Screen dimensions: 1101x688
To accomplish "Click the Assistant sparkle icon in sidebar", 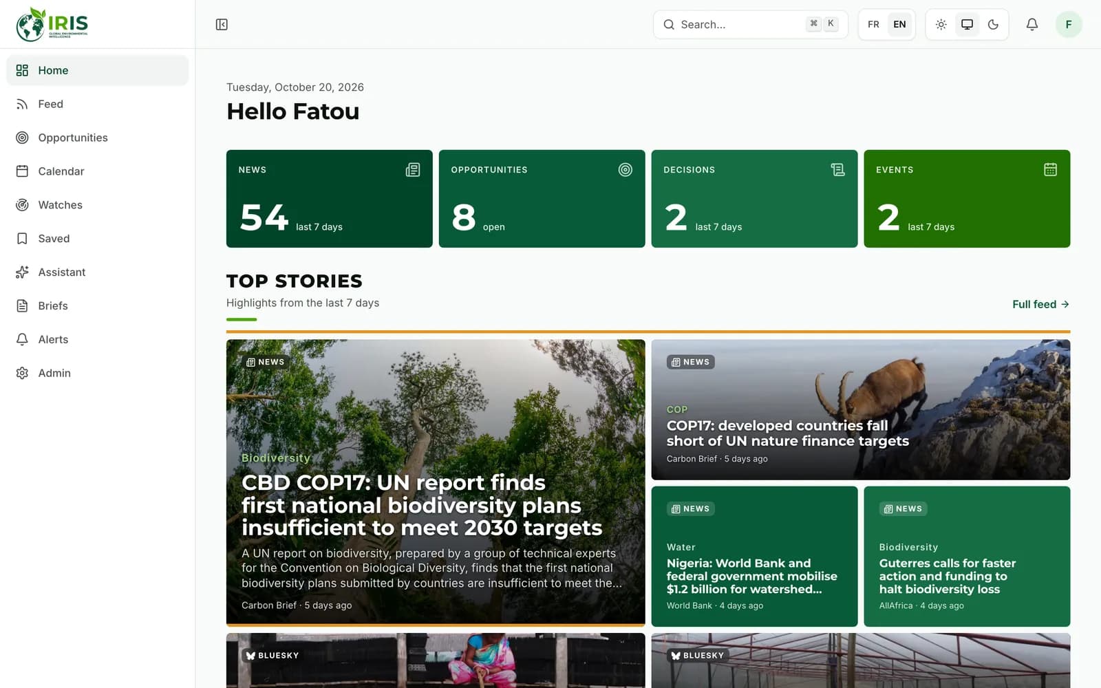I will pyautogui.click(x=22, y=272).
